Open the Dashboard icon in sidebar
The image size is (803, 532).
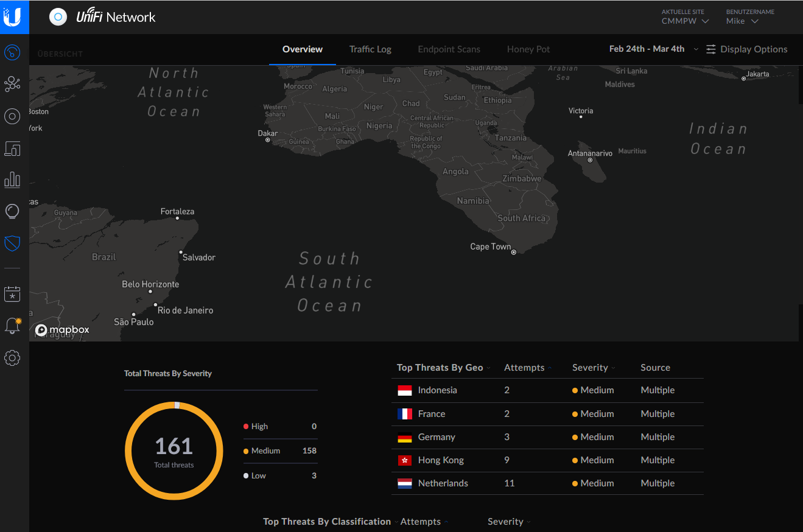click(12, 52)
